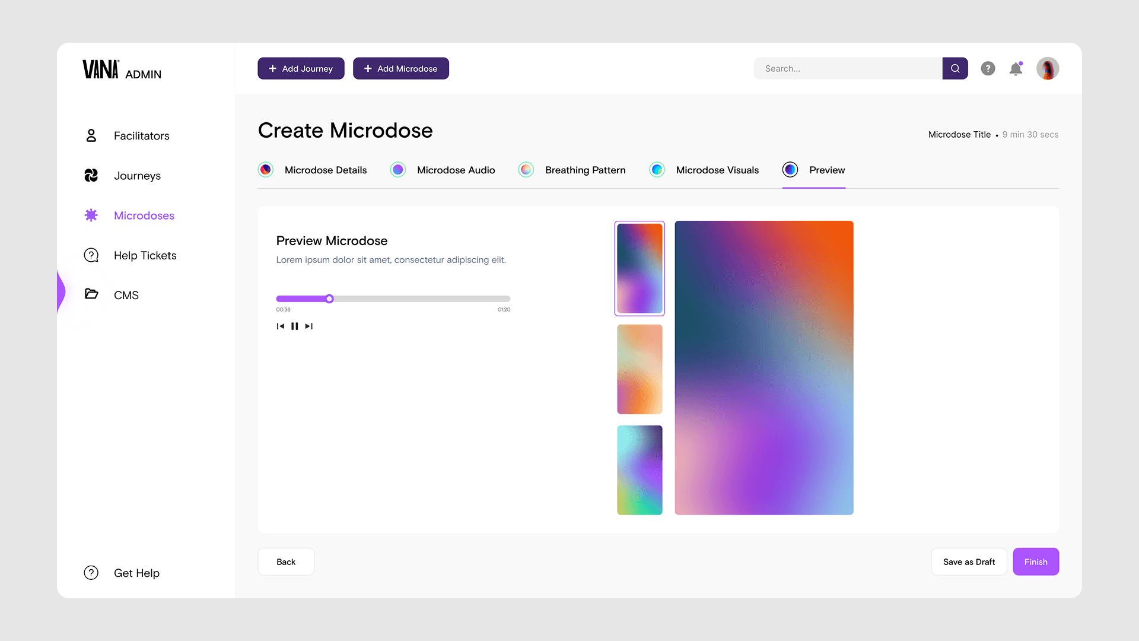Open the help question mark icon in header

point(988,68)
